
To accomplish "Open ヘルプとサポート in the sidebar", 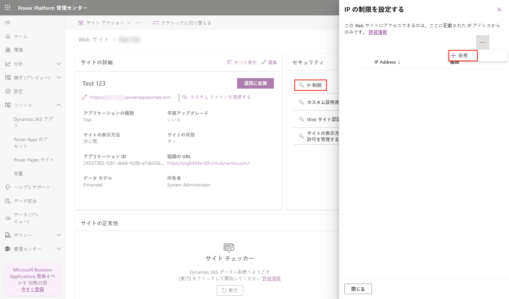I will pos(32,187).
